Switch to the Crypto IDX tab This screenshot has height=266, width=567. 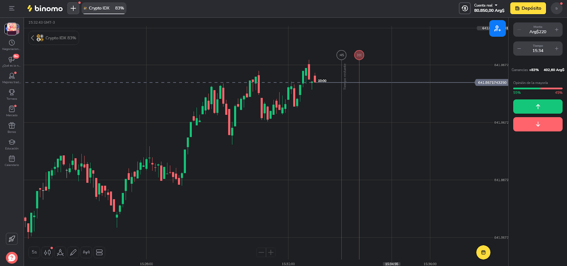pos(104,8)
